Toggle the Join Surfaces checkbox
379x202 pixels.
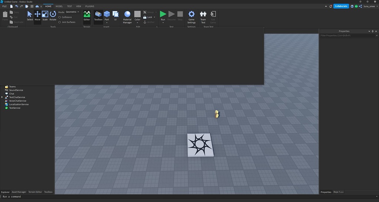point(60,22)
